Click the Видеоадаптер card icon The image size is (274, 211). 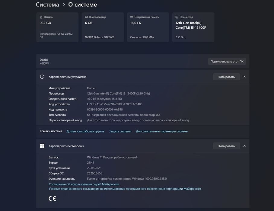click(86, 17)
